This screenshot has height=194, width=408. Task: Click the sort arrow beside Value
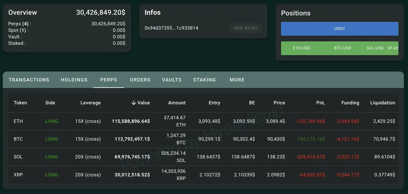point(134,103)
